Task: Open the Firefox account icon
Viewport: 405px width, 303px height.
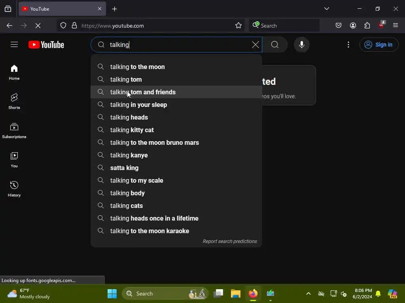Action: click(x=353, y=26)
